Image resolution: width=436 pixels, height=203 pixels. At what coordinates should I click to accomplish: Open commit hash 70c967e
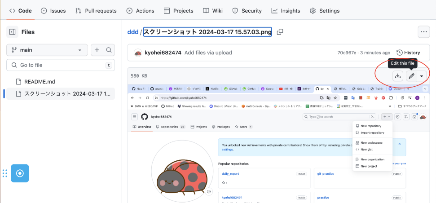pyautogui.click(x=347, y=53)
